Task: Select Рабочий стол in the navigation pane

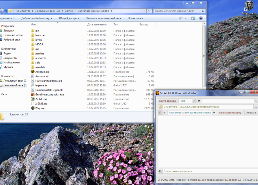Action: [11, 40]
